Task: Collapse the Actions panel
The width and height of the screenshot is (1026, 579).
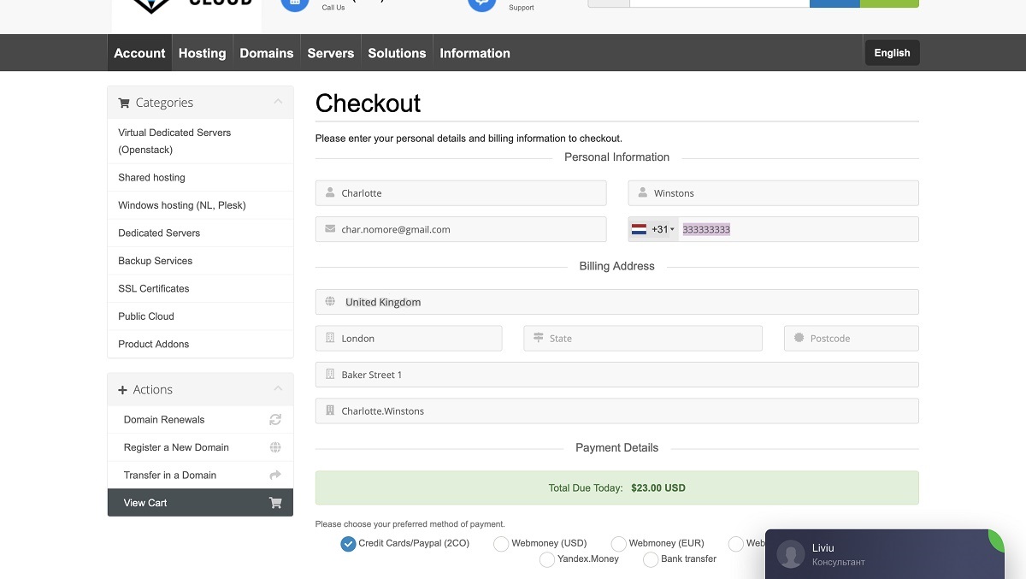Action: point(278,389)
